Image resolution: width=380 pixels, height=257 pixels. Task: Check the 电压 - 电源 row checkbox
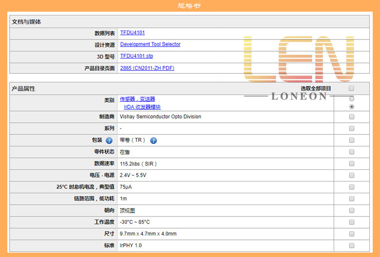(x=351, y=175)
